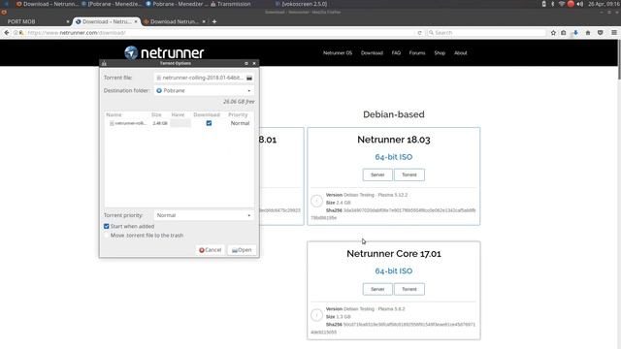Click the info circle in Netrunner 18.03 card

316,201
